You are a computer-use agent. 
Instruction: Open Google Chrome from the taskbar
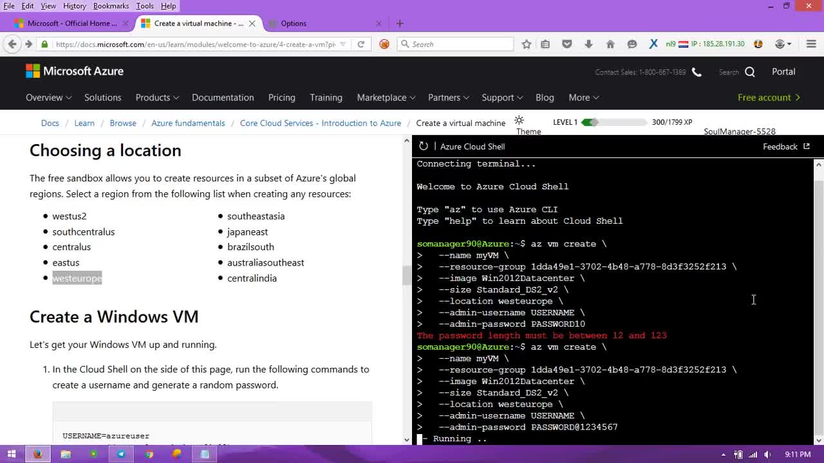(x=149, y=454)
